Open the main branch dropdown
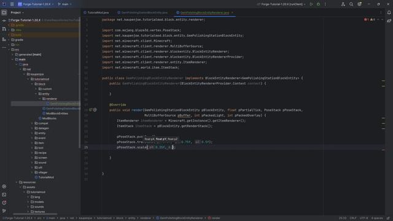Screen dimensions: 393x221 click(x=64, y=4)
